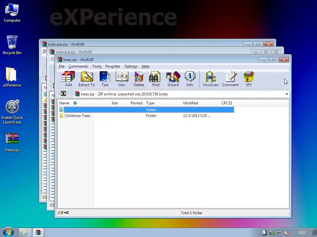Click WinRAR taskbar button
The height and width of the screenshot is (237, 317).
(x=38, y=233)
